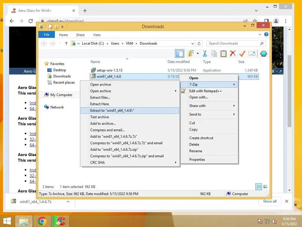Expand the Send to submenu

tap(209, 114)
